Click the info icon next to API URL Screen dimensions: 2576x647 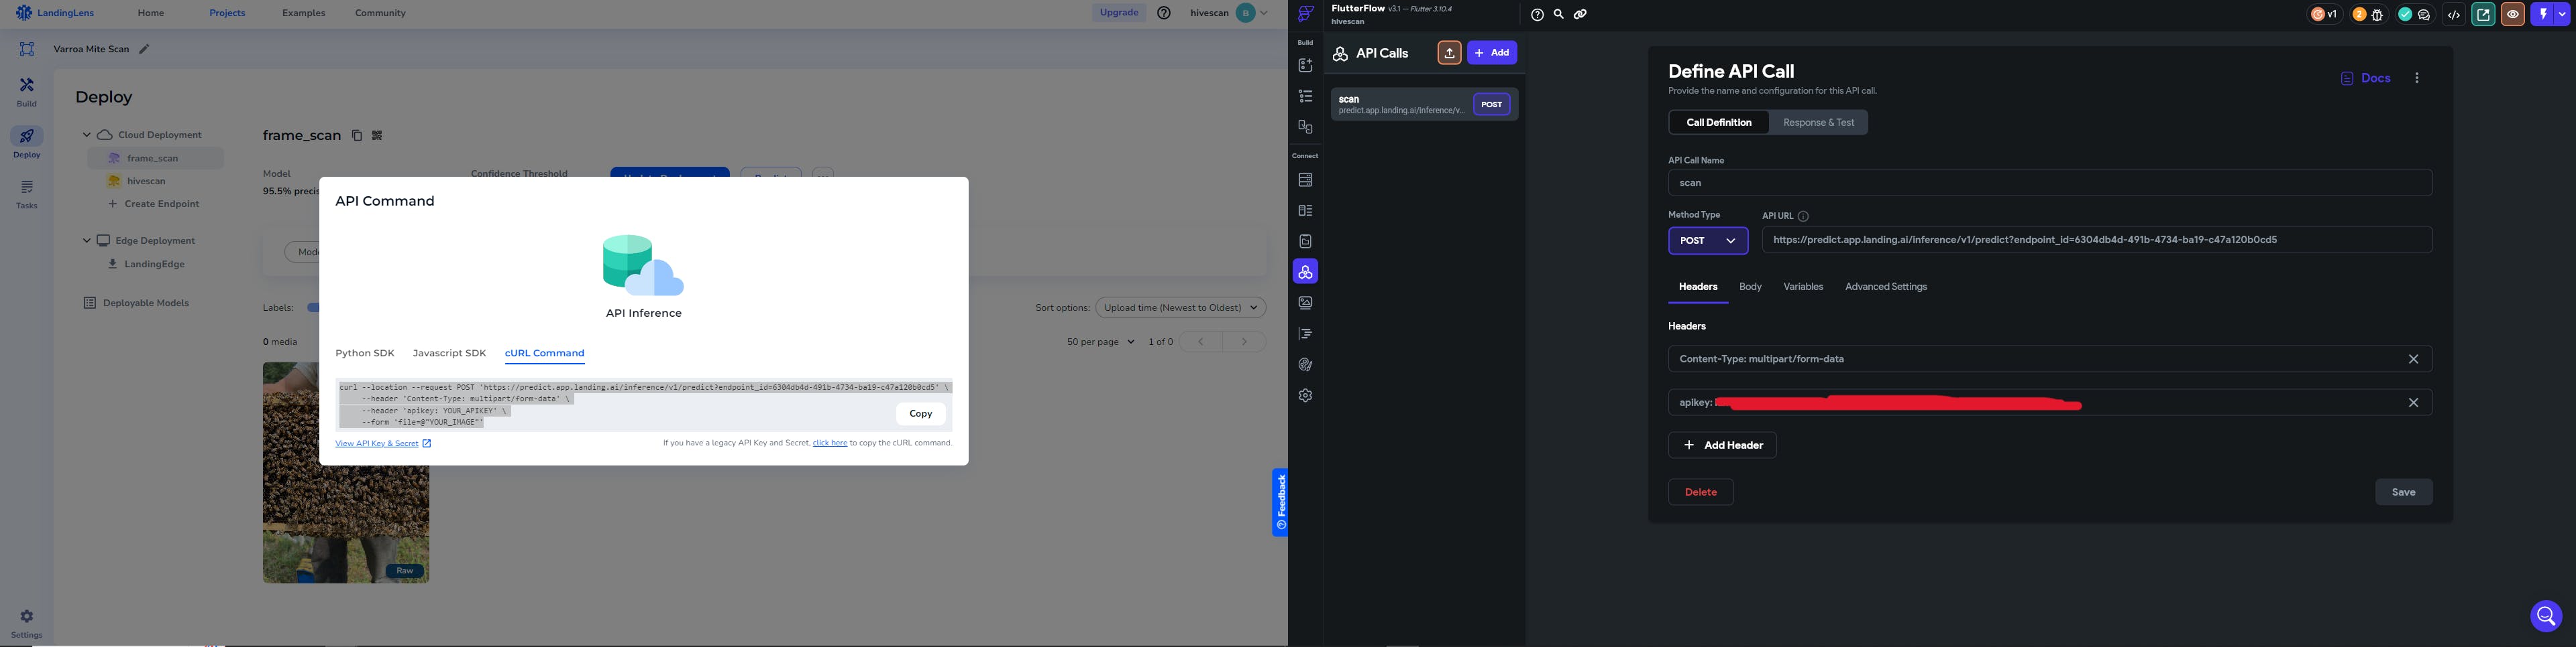coord(1803,216)
